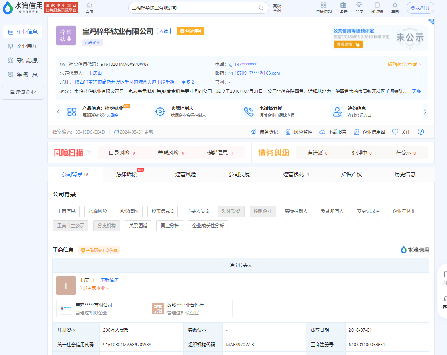Click the 关系图谱 button
The image size is (447, 355).
point(138,226)
